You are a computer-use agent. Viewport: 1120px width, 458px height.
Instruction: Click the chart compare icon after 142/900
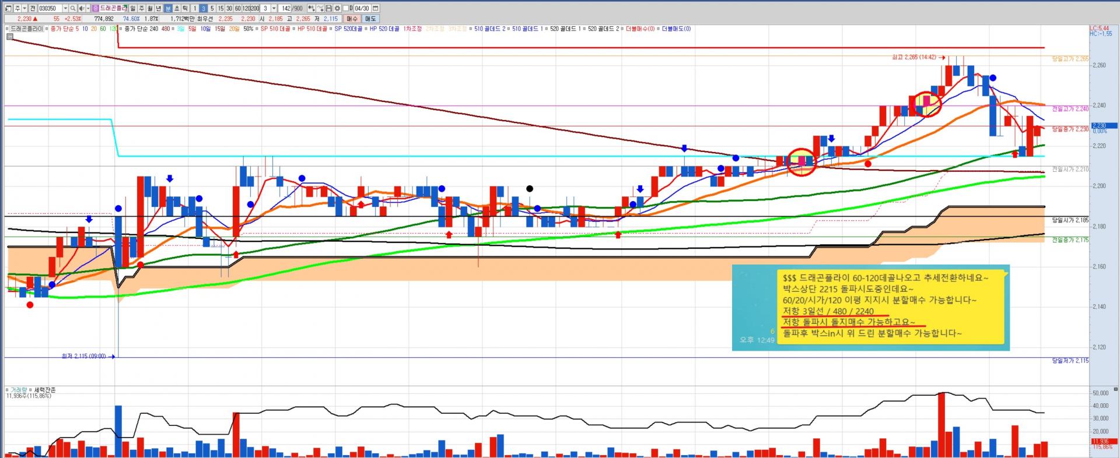click(x=311, y=9)
